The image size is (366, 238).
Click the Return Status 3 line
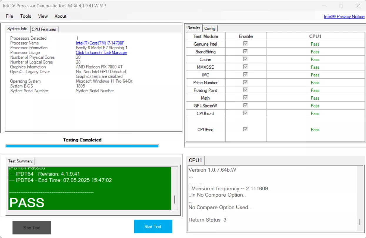tap(208, 220)
